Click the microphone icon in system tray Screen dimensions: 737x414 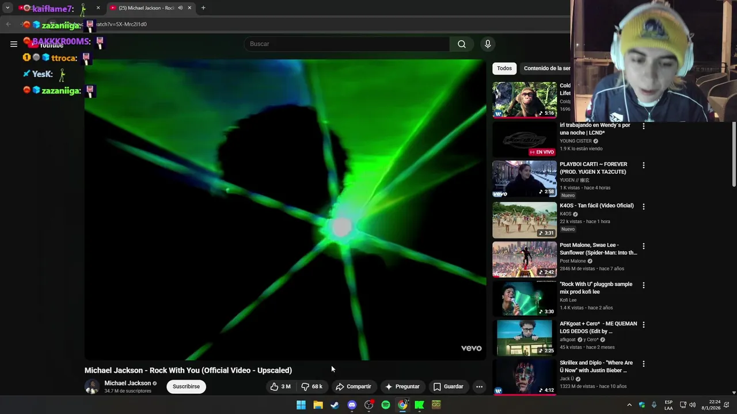[x=654, y=405]
